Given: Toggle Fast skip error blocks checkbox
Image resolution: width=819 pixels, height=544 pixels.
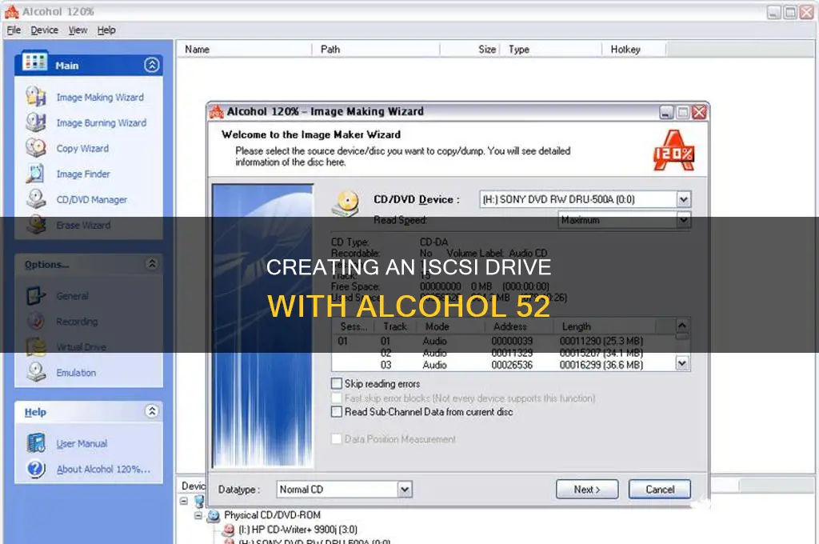Looking at the screenshot, I should [337, 398].
